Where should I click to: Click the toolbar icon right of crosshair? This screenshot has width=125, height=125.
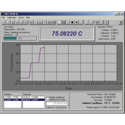tap(101, 22)
